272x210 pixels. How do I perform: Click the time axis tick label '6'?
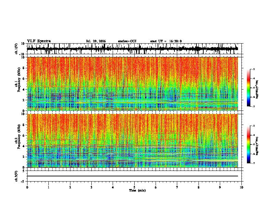[x=156, y=187]
